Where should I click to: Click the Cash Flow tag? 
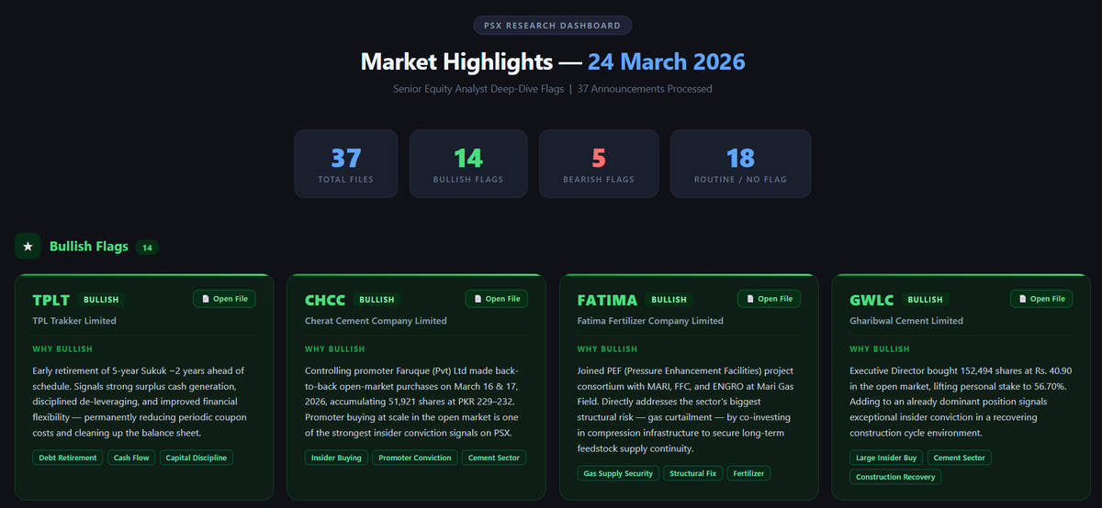click(131, 458)
